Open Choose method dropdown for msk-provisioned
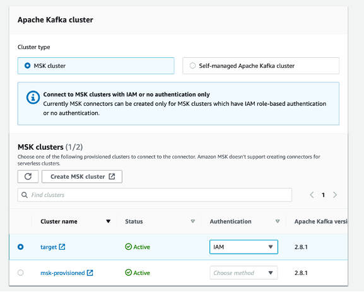 pyautogui.click(x=244, y=273)
